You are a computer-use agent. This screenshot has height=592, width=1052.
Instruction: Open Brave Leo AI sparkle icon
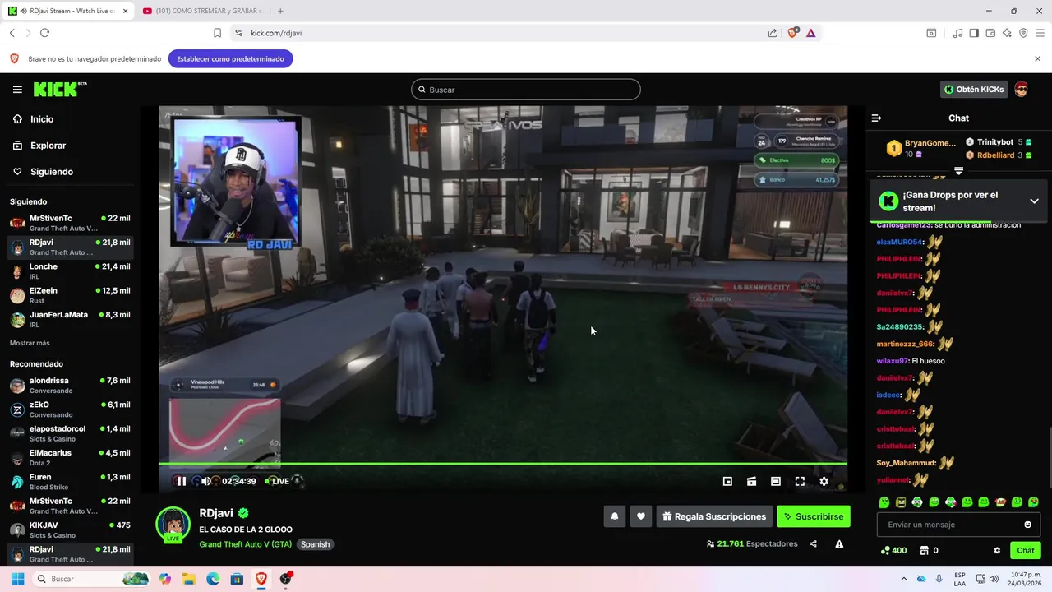coord(1007,33)
